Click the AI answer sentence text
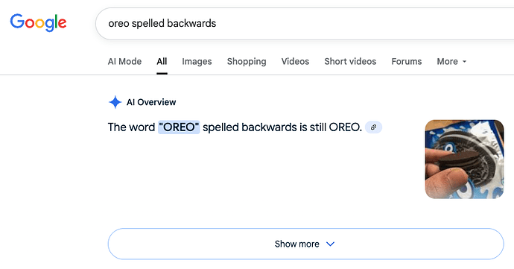Screen dimensions: 514x269 (235, 127)
